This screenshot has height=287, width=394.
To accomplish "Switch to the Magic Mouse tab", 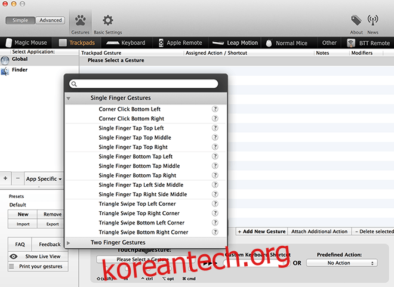I will 26,43.
